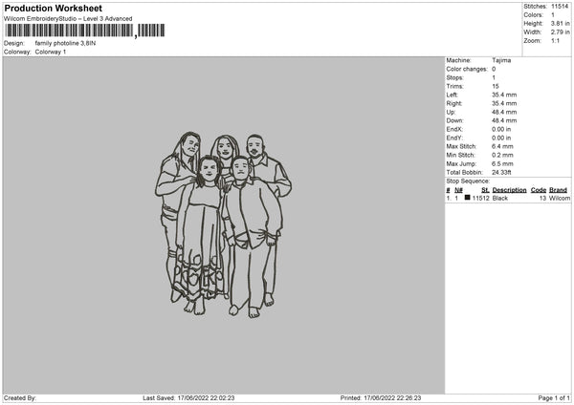The height and width of the screenshot is (405, 574).
Task: Click the Down value 48.4 mm
Action: coord(504,120)
